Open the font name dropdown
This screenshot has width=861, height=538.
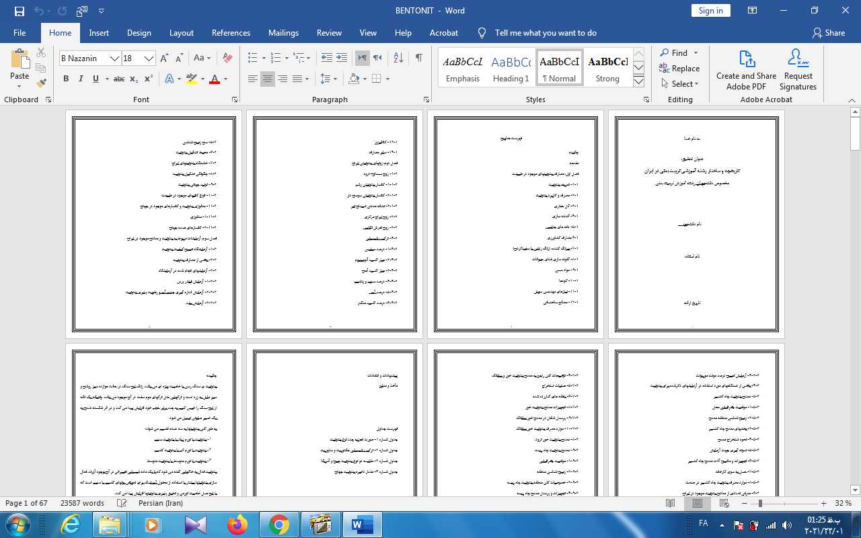114,59
